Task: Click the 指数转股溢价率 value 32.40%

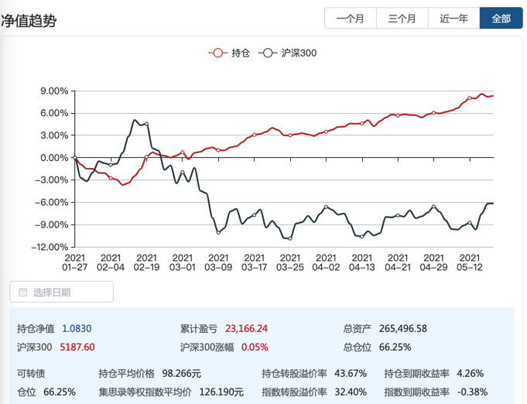Action: pyautogui.click(x=351, y=392)
